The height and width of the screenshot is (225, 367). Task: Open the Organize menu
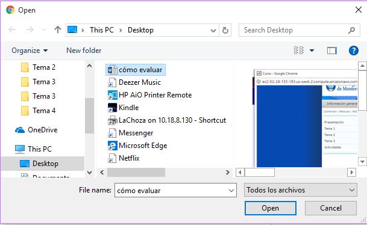30,51
